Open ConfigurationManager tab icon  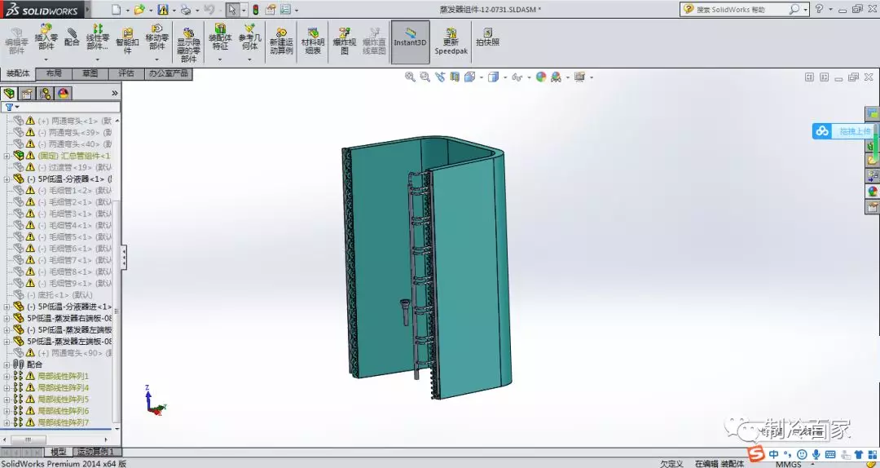coord(45,93)
